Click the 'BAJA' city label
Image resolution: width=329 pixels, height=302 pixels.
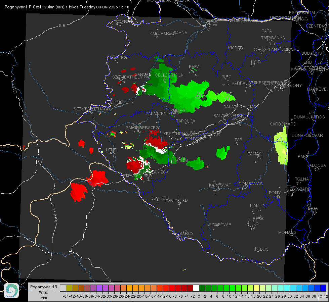(x=313, y=208)
